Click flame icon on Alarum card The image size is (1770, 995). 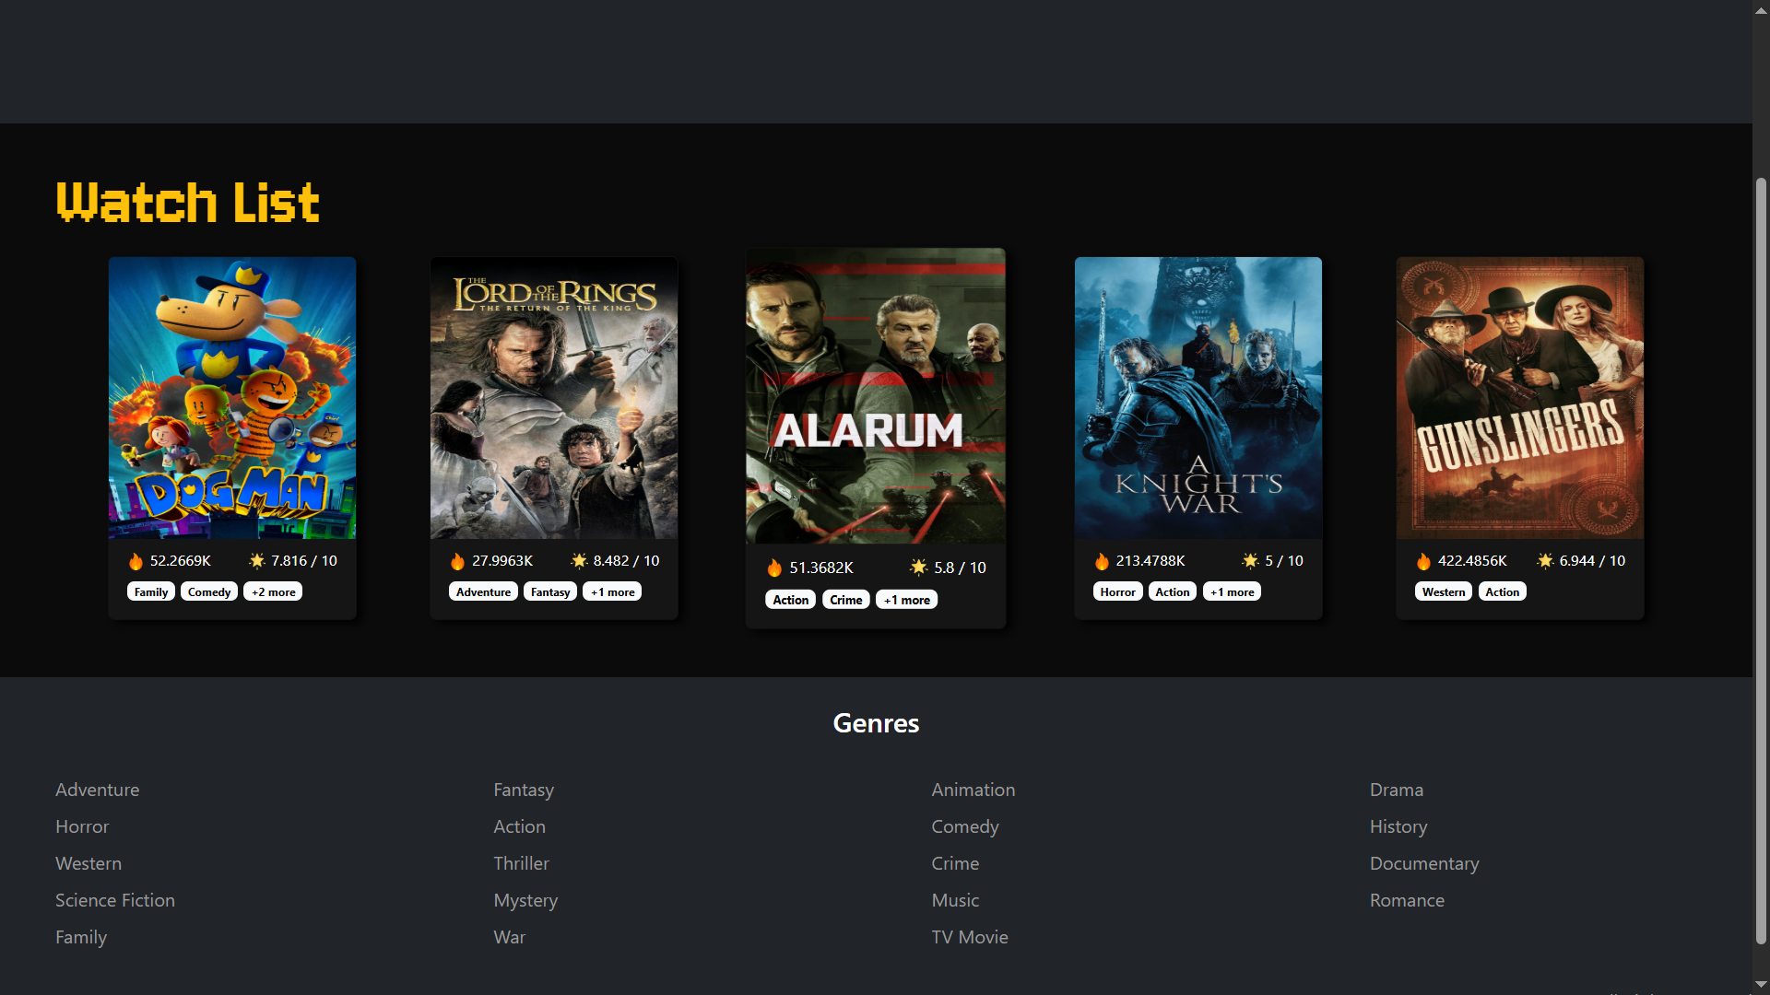coord(774,568)
